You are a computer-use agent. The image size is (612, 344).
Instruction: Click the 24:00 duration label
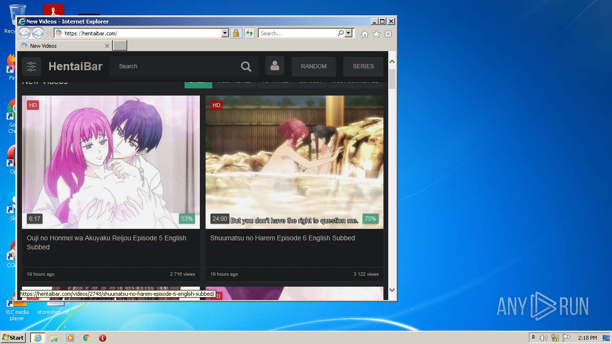219,219
